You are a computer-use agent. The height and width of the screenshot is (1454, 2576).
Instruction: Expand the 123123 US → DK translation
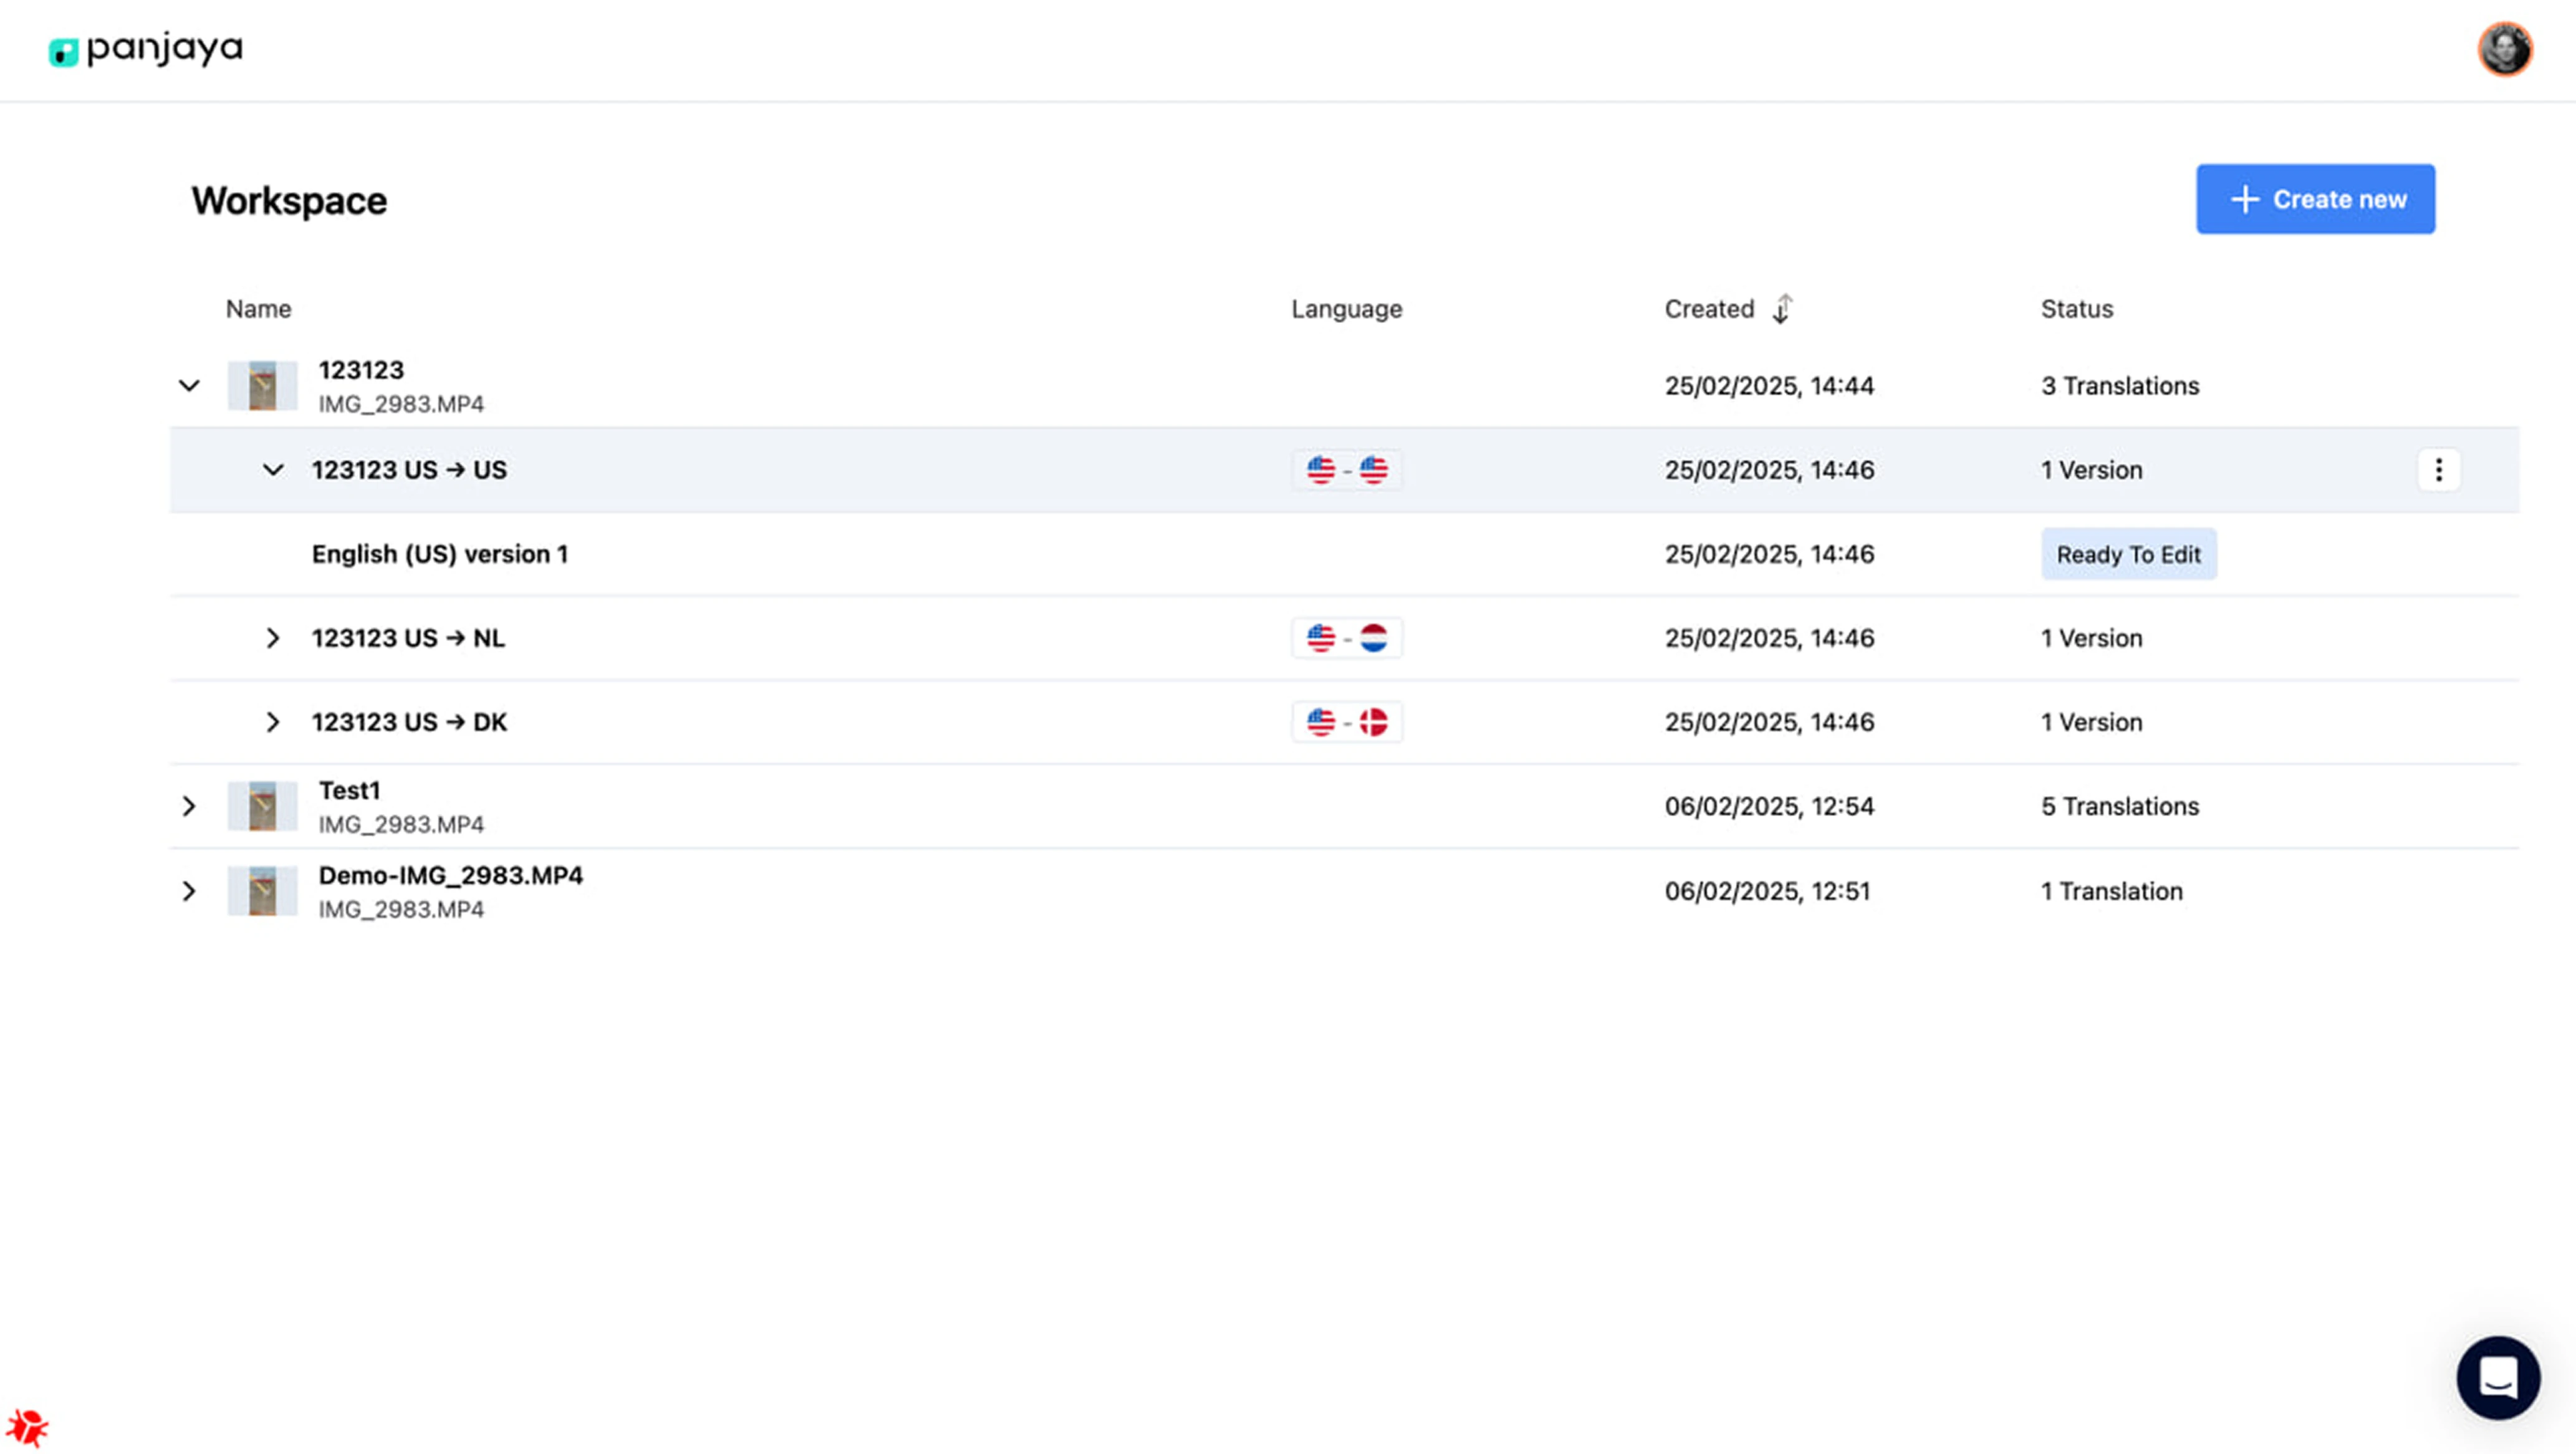(273, 722)
